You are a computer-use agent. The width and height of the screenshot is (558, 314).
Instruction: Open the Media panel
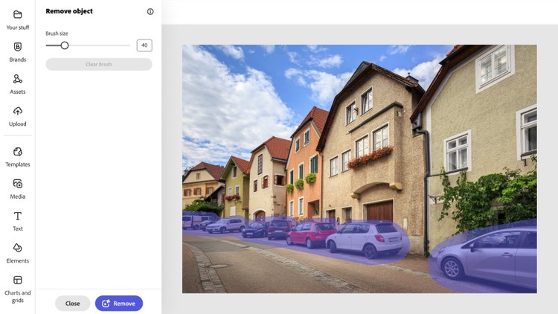pyautogui.click(x=17, y=189)
